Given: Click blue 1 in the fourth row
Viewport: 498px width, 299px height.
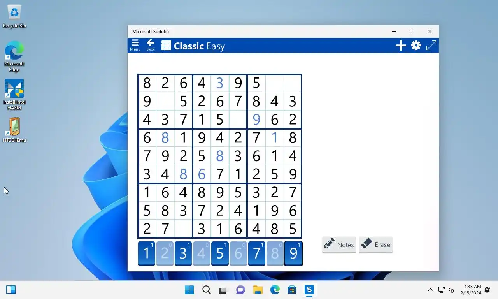Looking at the screenshot, I should pos(274,138).
